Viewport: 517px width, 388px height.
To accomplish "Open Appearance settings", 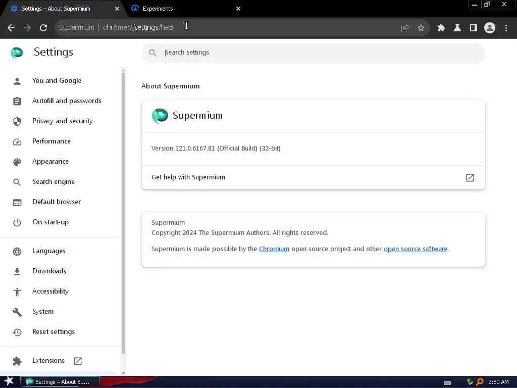I will pos(50,161).
